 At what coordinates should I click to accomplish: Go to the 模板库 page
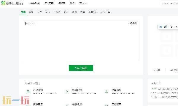[x=62, y=3]
